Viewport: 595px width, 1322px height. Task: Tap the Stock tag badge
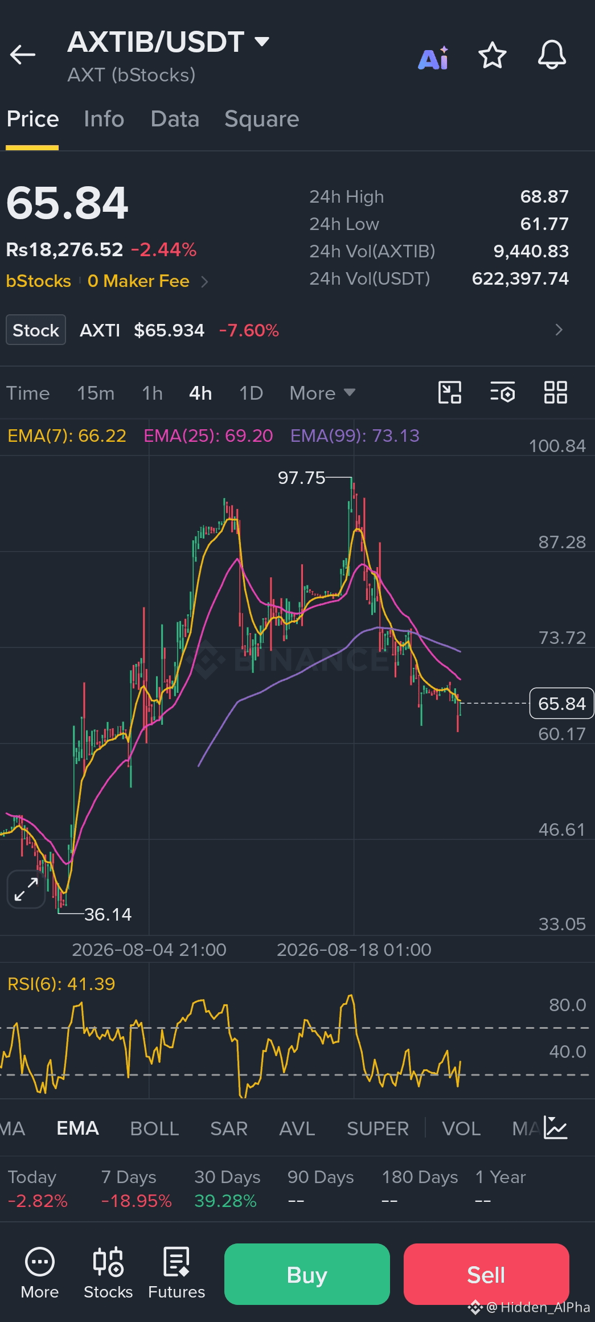coord(36,330)
